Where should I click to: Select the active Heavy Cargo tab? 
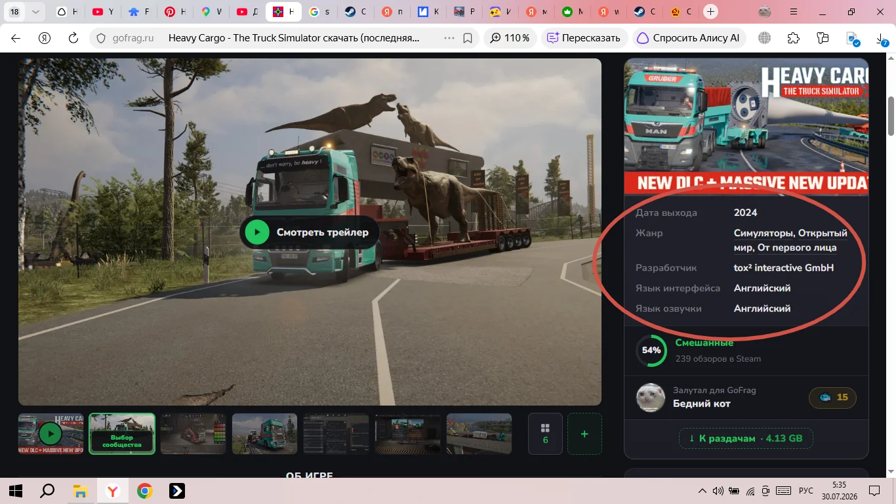283,12
